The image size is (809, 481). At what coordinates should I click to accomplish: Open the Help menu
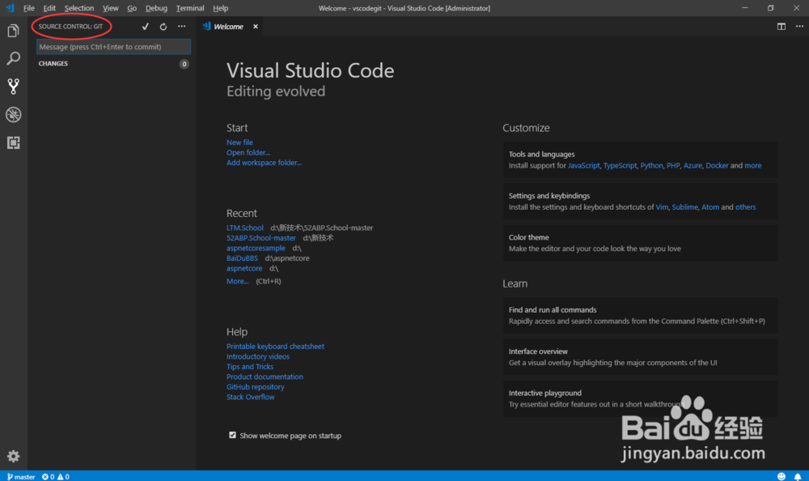(x=220, y=8)
